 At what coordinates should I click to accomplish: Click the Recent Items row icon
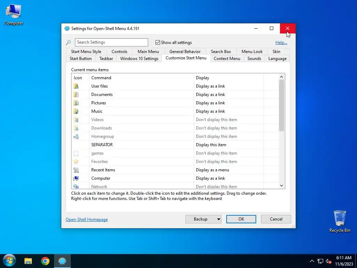click(x=76, y=170)
